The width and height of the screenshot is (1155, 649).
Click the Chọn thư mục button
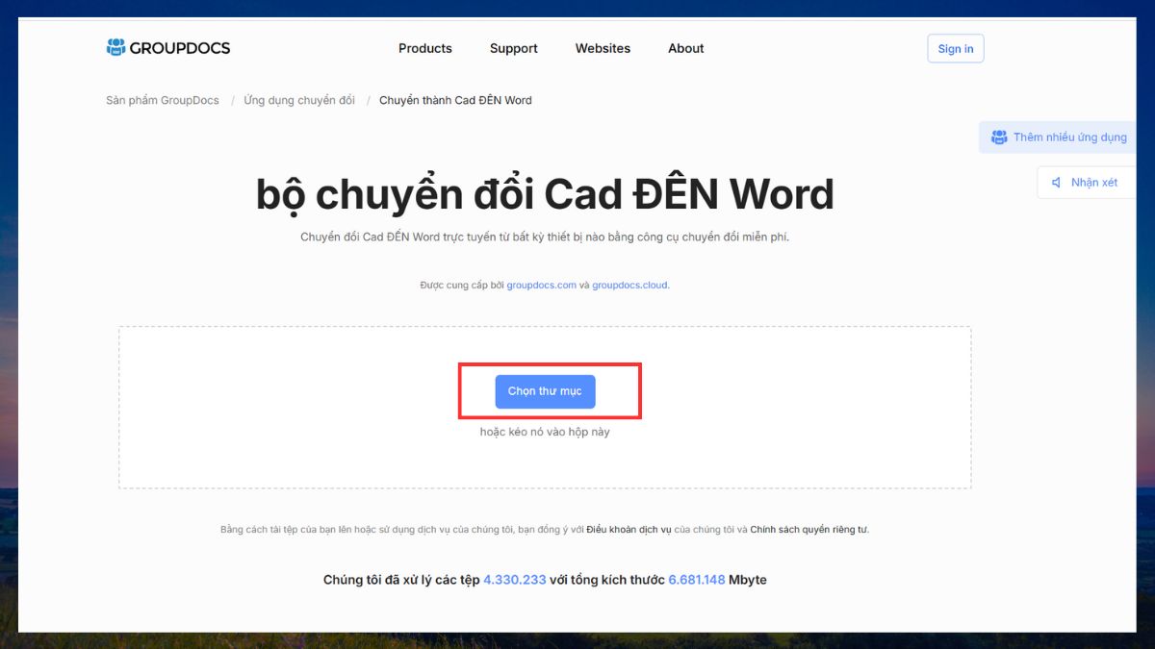click(545, 391)
